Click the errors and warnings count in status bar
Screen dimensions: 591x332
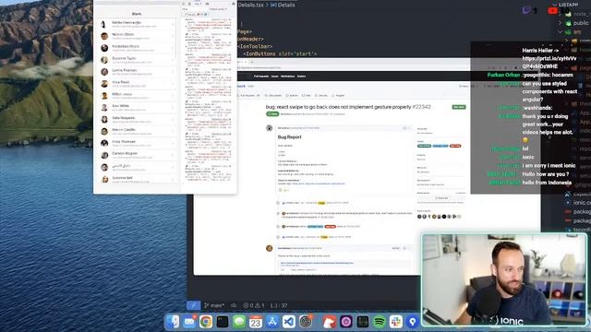pyautogui.click(x=254, y=305)
